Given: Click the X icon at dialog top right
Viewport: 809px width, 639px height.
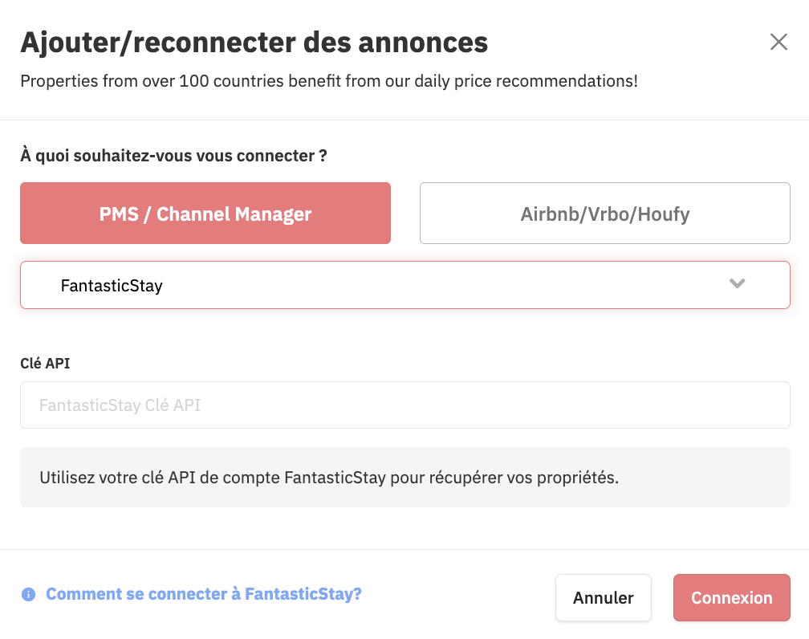Looking at the screenshot, I should point(779,42).
